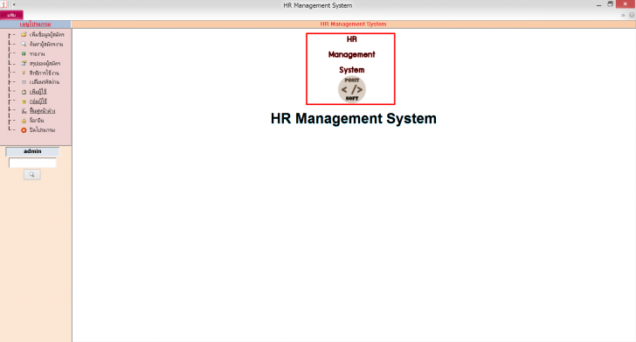Open the quick access toolbar dropdown arrow
The height and width of the screenshot is (342, 636).
pyautogui.click(x=14, y=5)
